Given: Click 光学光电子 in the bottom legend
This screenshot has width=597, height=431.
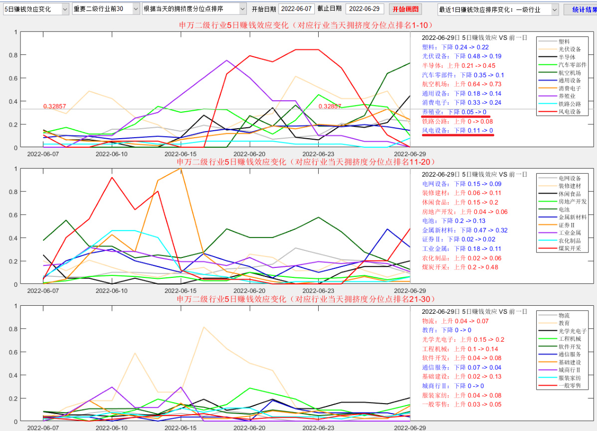Looking at the screenshot, I should coord(573,331).
